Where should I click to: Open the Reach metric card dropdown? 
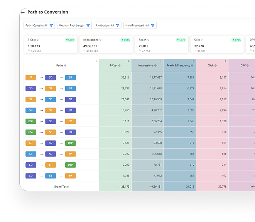point(148,40)
